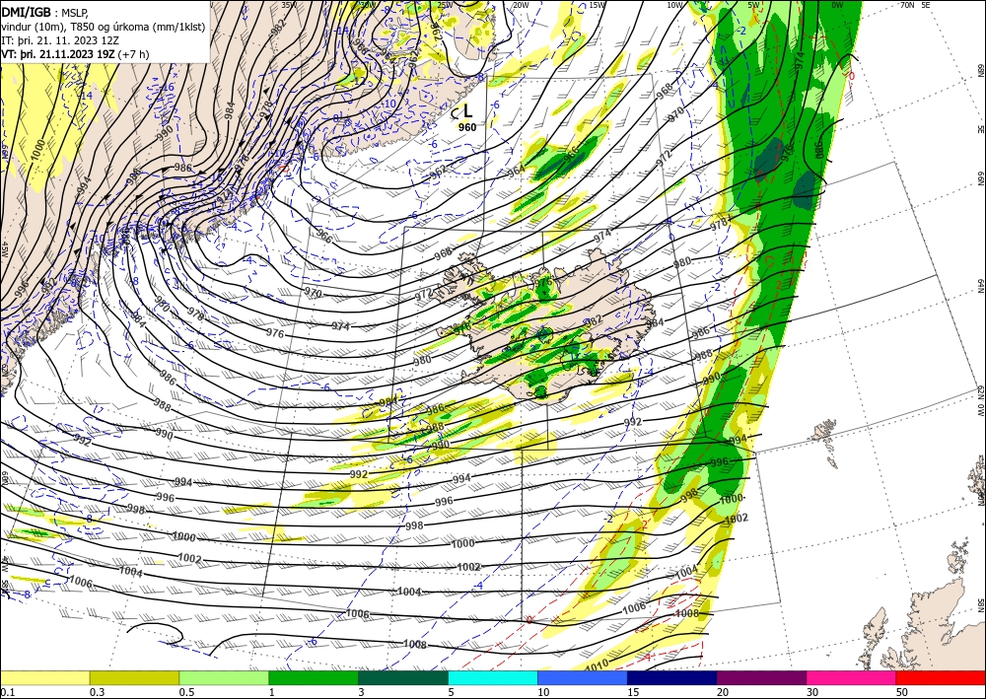Viewport: 986px width, 699px height.
Task: Click the 'IT: þri. 21. 11. 2023 12Z' line
Action: 60,39
